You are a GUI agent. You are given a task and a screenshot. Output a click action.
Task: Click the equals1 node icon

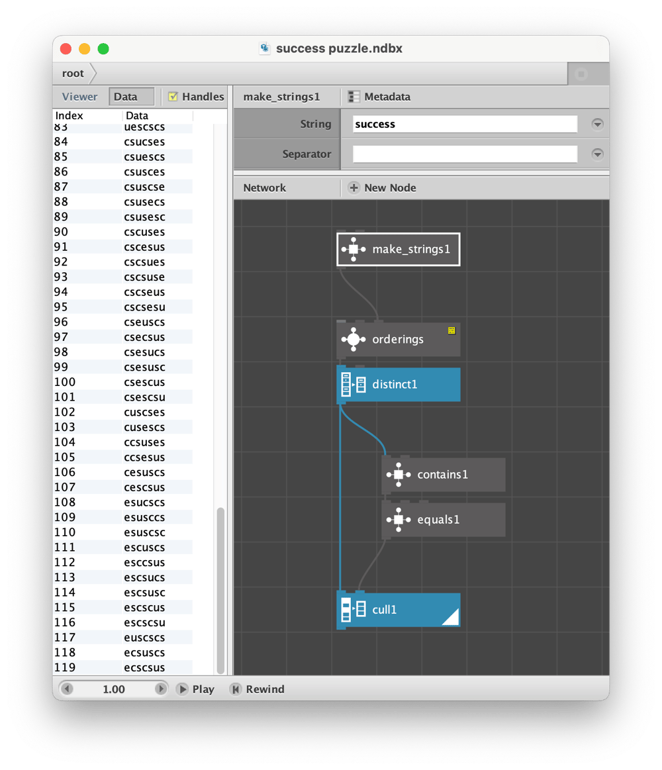pos(399,520)
